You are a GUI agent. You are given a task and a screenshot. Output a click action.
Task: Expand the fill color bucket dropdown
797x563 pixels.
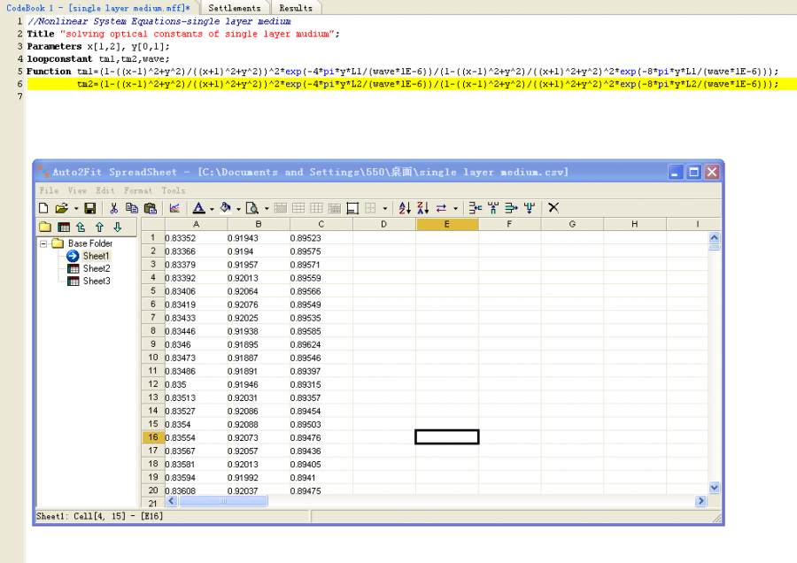pyautogui.click(x=239, y=209)
